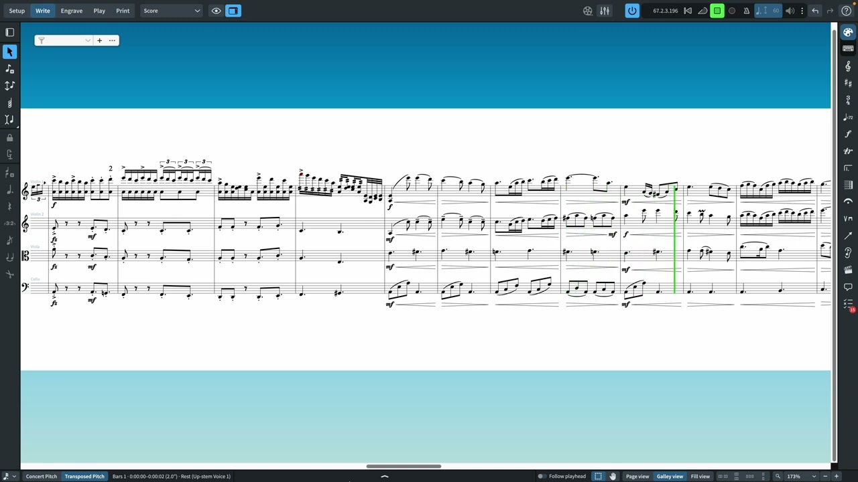Viewport: 858px width, 482px height.
Task: Open the Properties palette icon at top right
Action: click(x=848, y=32)
